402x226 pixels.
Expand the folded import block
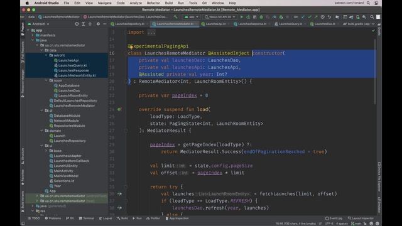[151, 32]
